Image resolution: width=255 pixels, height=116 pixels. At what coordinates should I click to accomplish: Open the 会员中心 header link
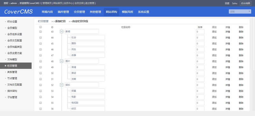click(68, 3)
